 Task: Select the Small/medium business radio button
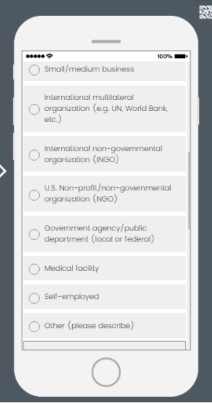coord(34,70)
